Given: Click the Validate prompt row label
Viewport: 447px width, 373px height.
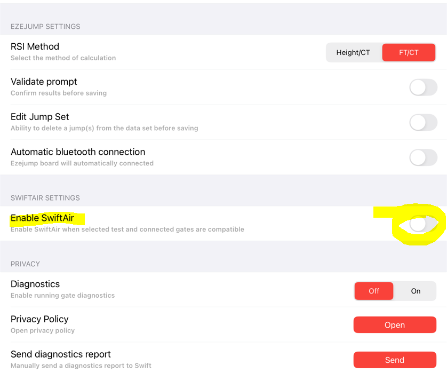Looking at the screenshot, I should pyautogui.click(x=44, y=82).
